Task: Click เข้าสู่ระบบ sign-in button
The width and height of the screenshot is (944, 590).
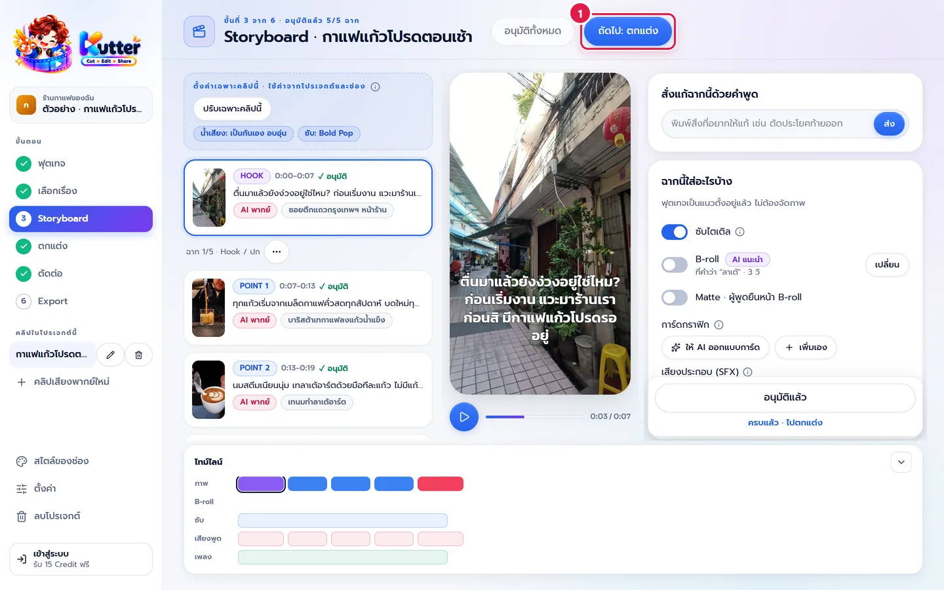Action: 81,559
